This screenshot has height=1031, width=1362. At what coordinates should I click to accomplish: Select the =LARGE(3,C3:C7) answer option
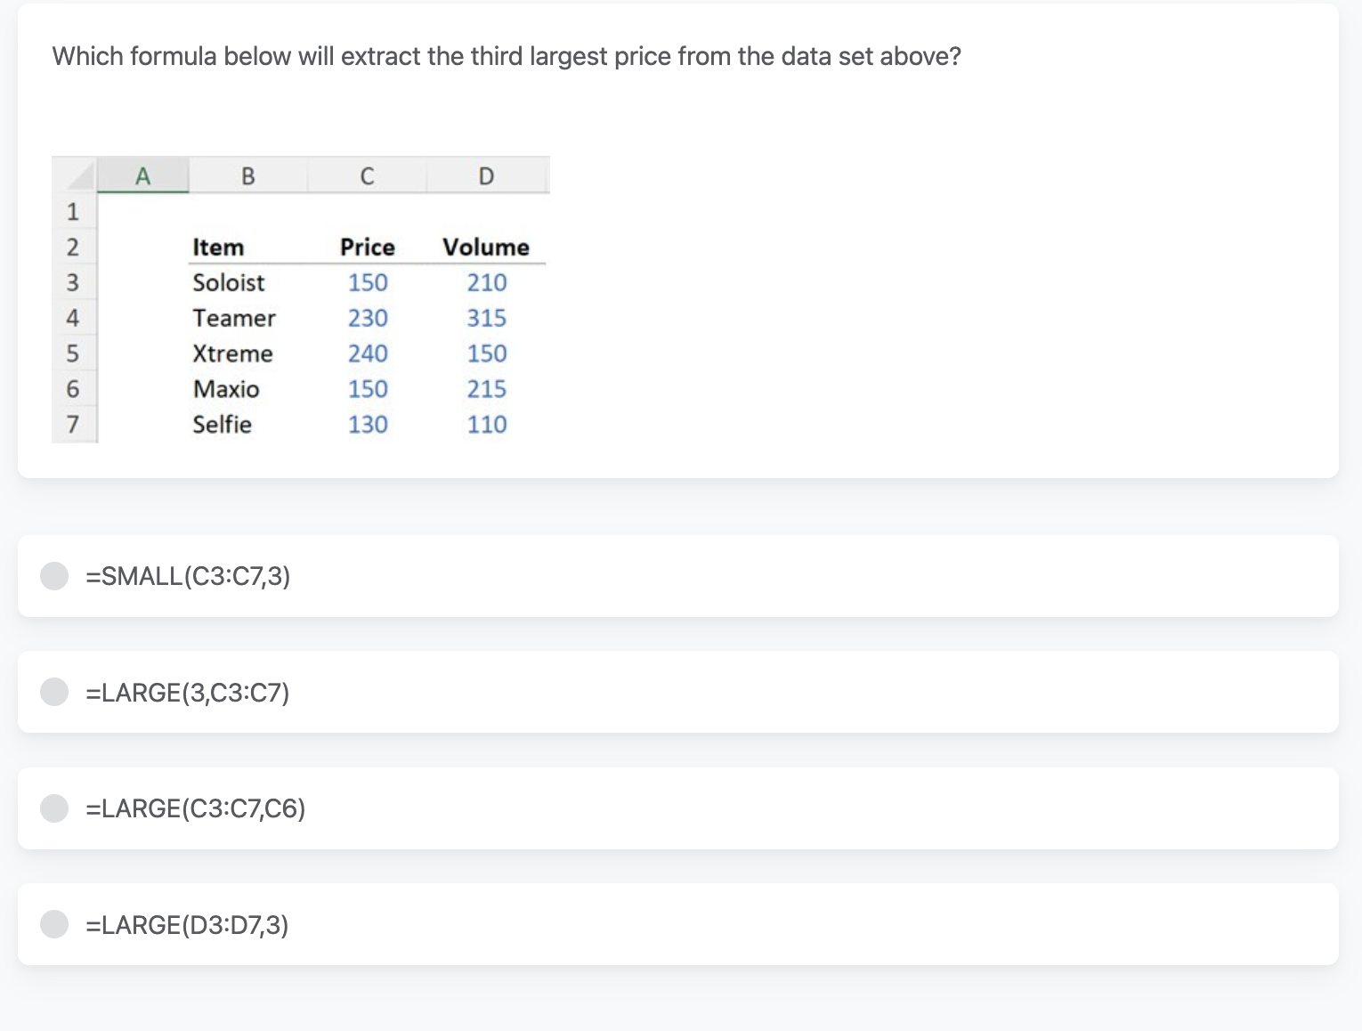click(54, 692)
